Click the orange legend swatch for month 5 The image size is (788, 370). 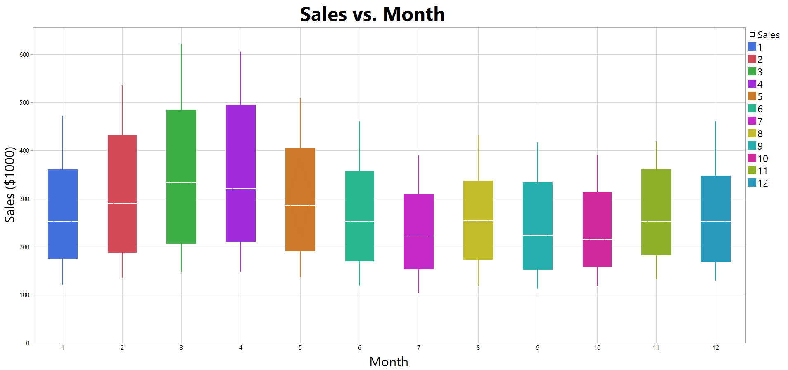point(752,96)
